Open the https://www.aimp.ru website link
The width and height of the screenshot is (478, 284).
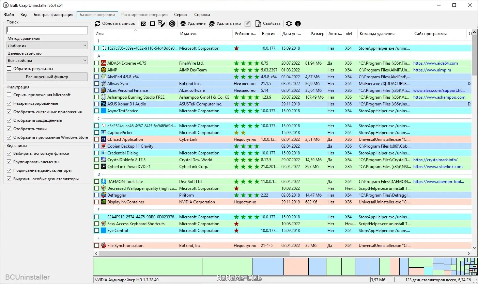pos(432,70)
